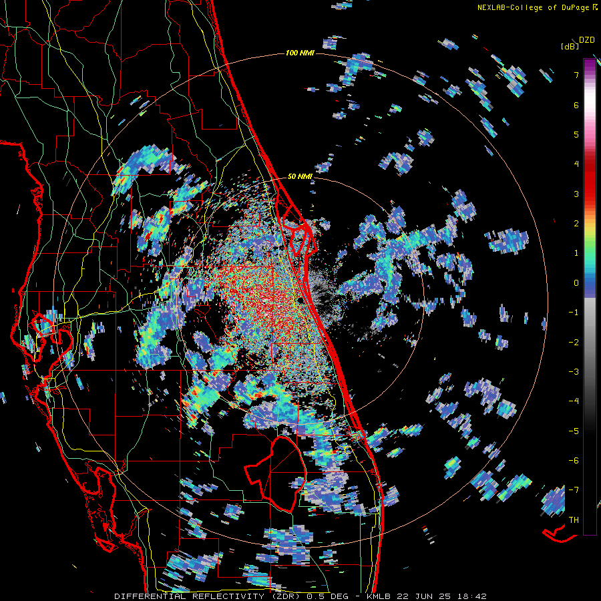Select the -3 dB scale label
Screen dimensions: 601x601
tap(574, 372)
